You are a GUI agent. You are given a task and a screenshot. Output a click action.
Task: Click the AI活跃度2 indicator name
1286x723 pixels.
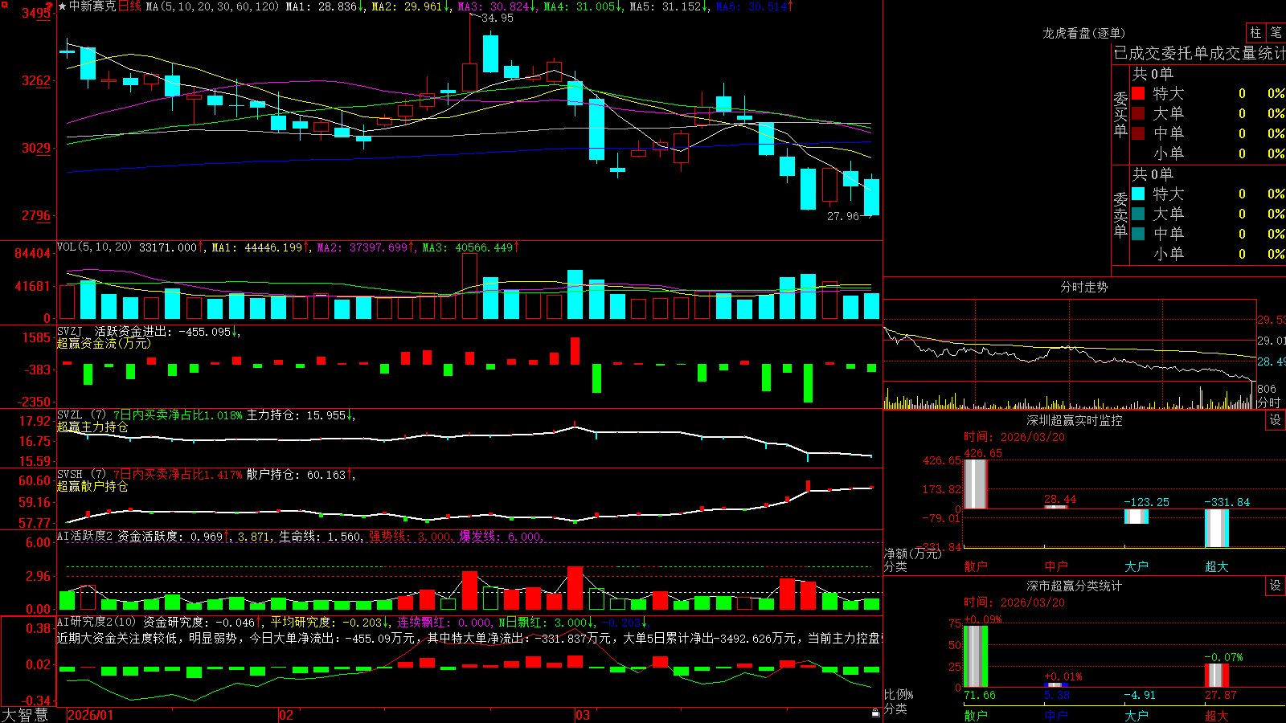click(85, 537)
